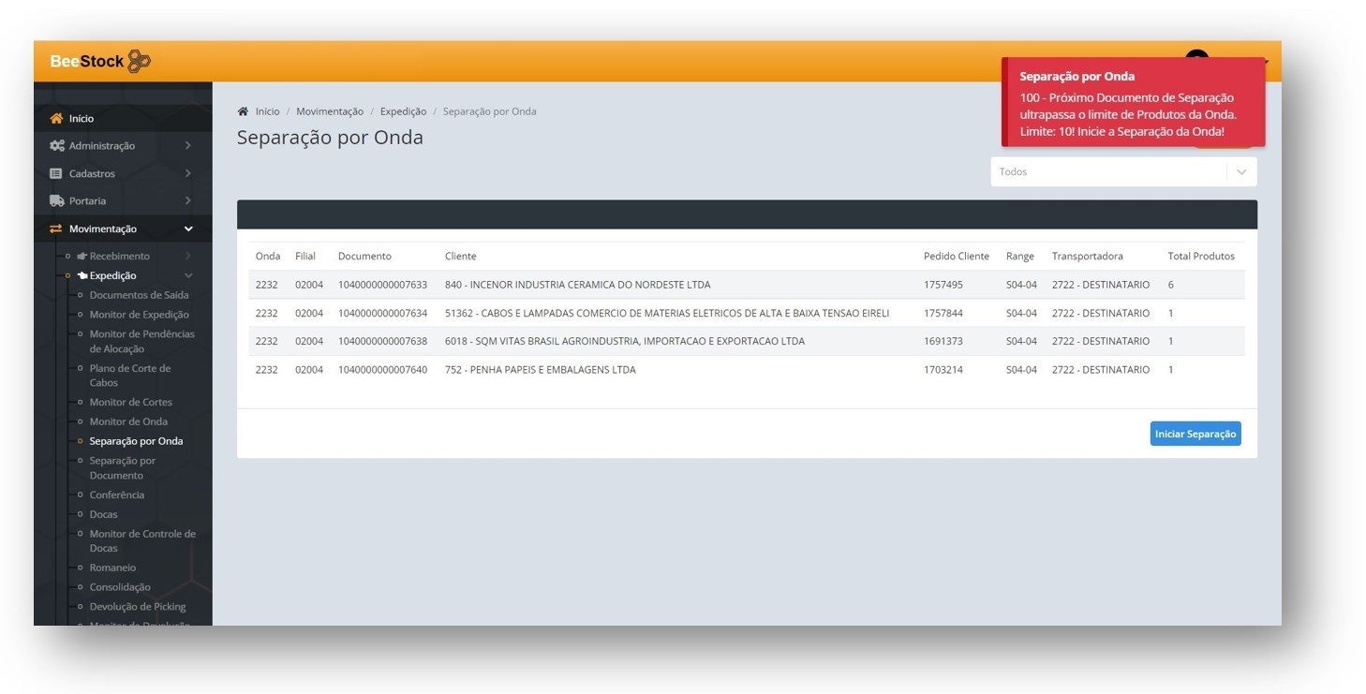Image resolution: width=1366 pixels, height=694 pixels.
Task: Click the Recebimento hand icon
Action: [82, 257]
